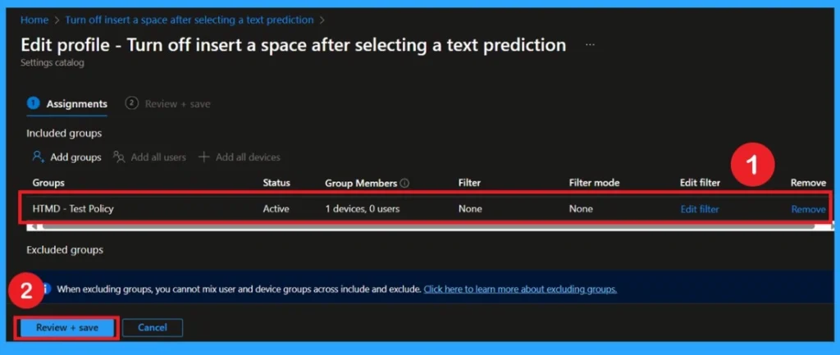Click the step 2 circle for Review + save
Screen dimensions: 840x355
[x=131, y=104]
